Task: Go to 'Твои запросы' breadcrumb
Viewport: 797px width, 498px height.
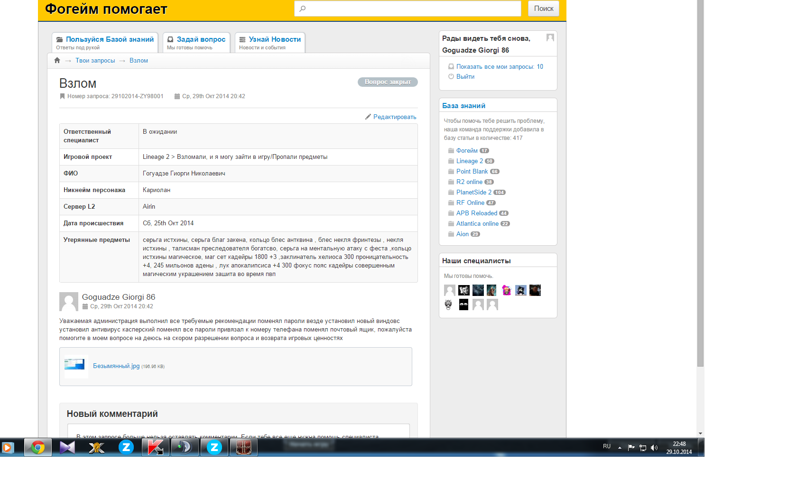Action: tap(95, 61)
